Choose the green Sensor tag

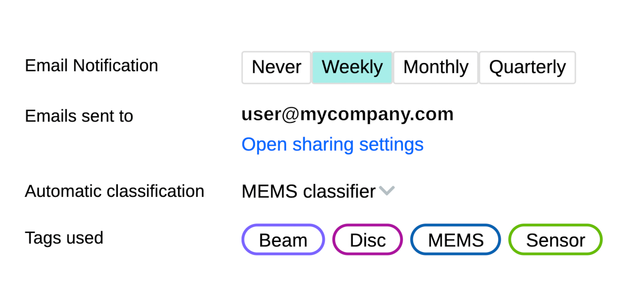pyautogui.click(x=555, y=240)
